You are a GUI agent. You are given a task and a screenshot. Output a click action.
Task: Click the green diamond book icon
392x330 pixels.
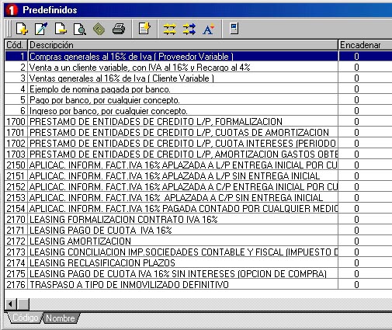click(x=99, y=29)
